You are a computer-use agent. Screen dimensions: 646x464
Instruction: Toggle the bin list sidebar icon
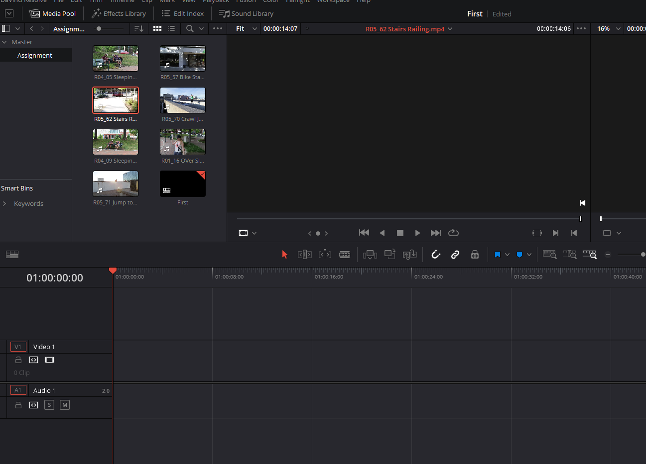click(x=6, y=28)
